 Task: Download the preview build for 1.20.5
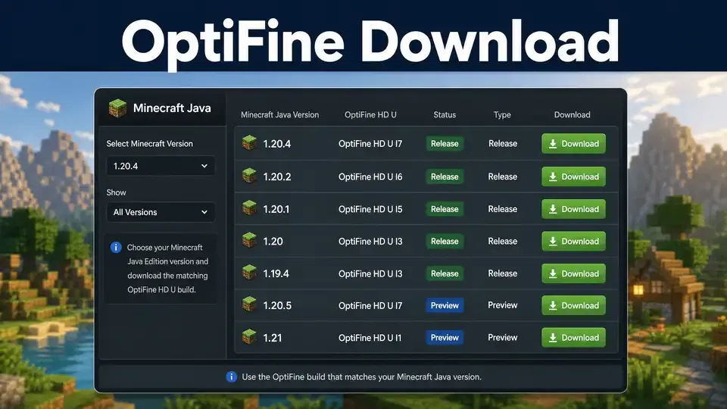pyautogui.click(x=573, y=305)
